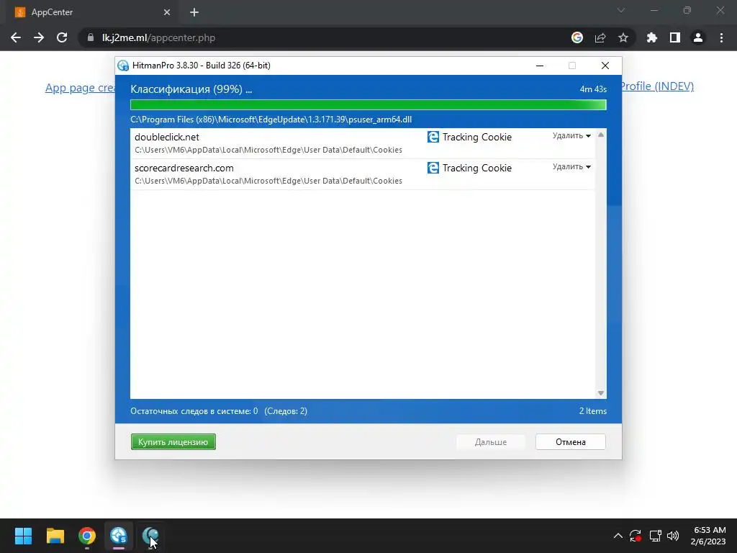Click the Классификация (99%) status text
Image resolution: width=737 pixels, height=553 pixels.
pos(191,89)
